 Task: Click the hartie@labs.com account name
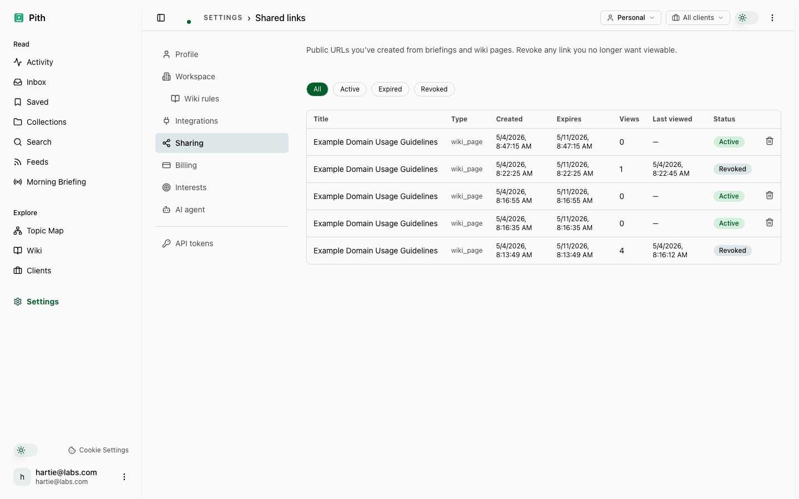point(66,472)
